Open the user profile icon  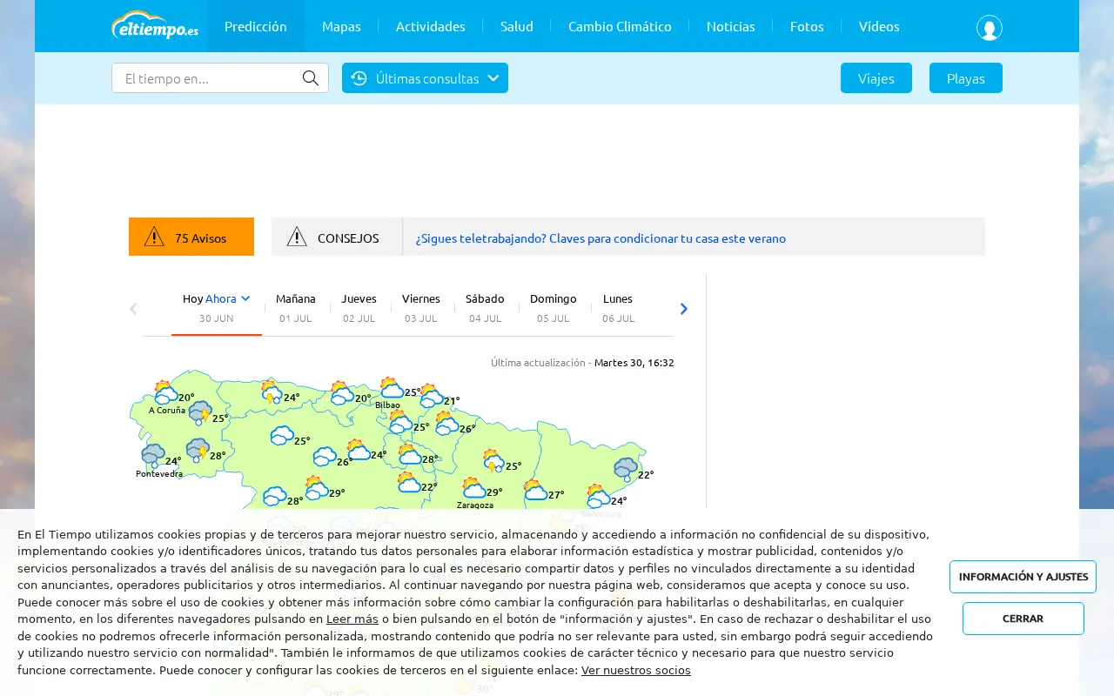pos(989,28)
